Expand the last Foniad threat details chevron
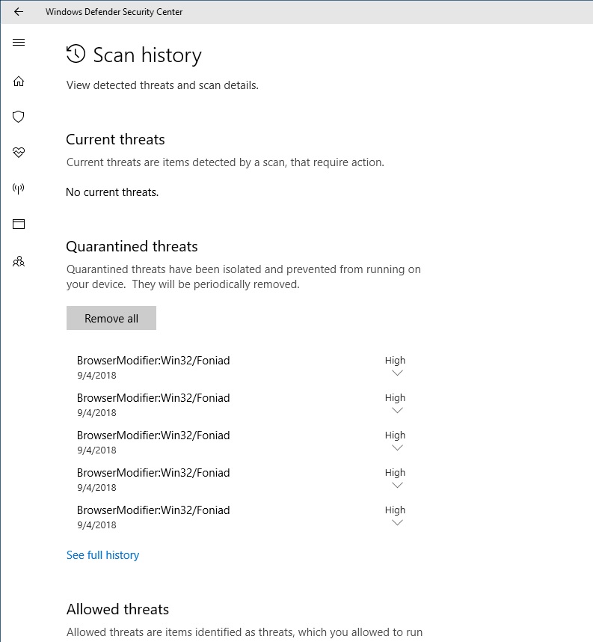This screenshot has height=642, width=593. pyautogui.click(x=397, y=522)
